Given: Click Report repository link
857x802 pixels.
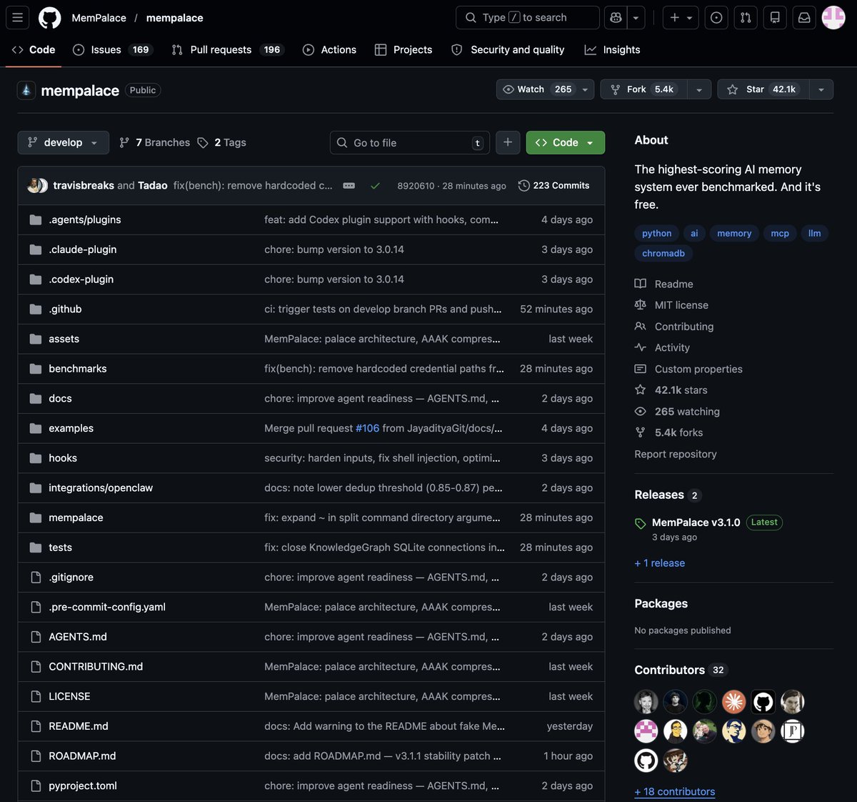Looking at the screenshot, I should pos(676,454).
